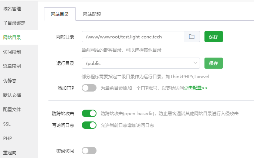This screenshot has width=254, height=158.
Task: Enable the 密码访问 switch
Action: click(x=89, y=151)
